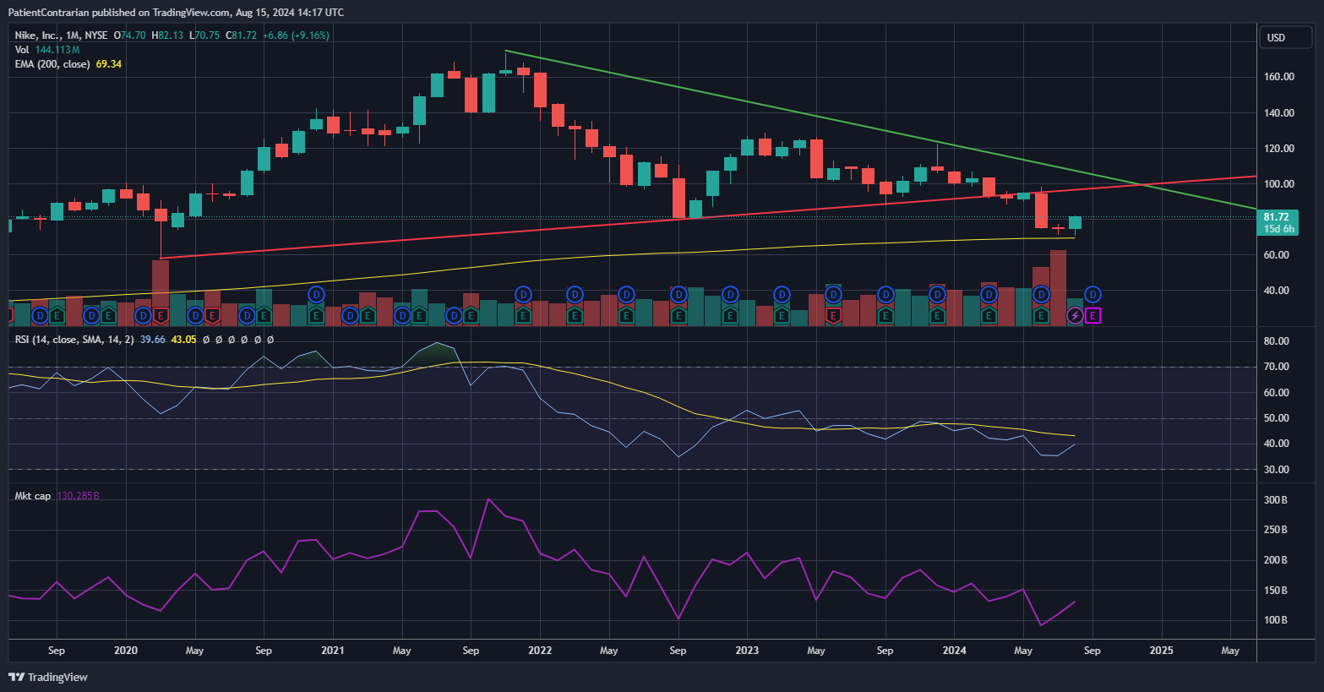Click the '160.00' price axis label
This screenshot has height=692, width=1324.
point(1278,77)
